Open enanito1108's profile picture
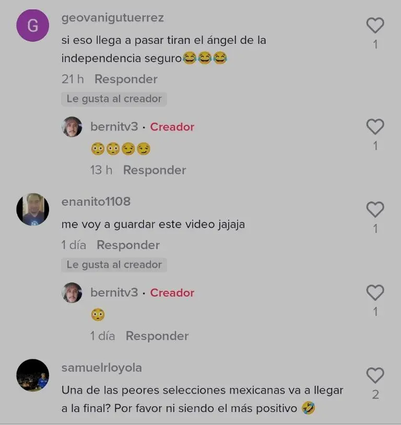This screenshot has width=401, height=425. point(33,209)
